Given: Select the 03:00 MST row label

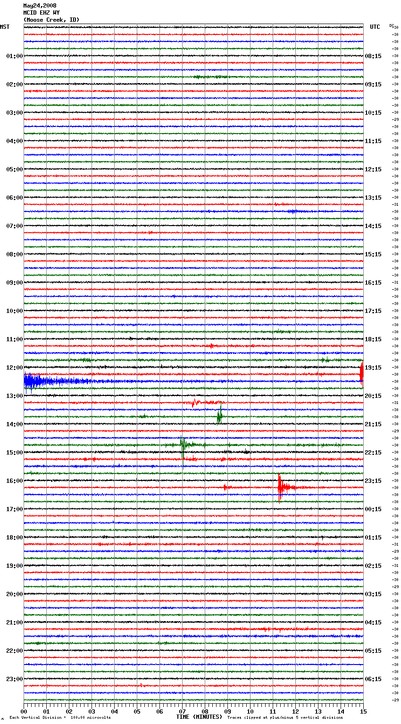Looking at the screenshot, I should click(15, 113).
